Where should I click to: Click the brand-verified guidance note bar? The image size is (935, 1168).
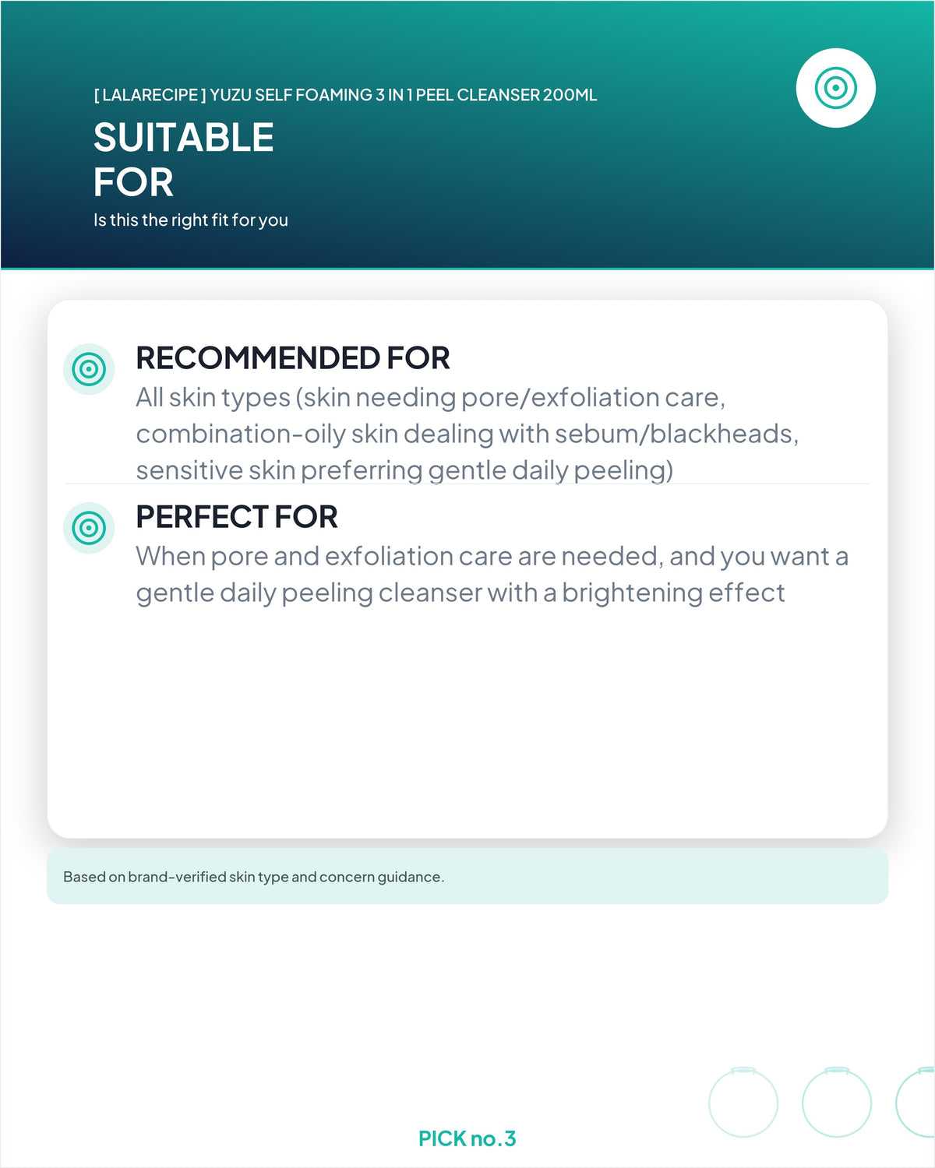pos(467,877)
